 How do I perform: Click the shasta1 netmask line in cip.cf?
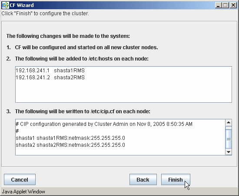point(70,138)
